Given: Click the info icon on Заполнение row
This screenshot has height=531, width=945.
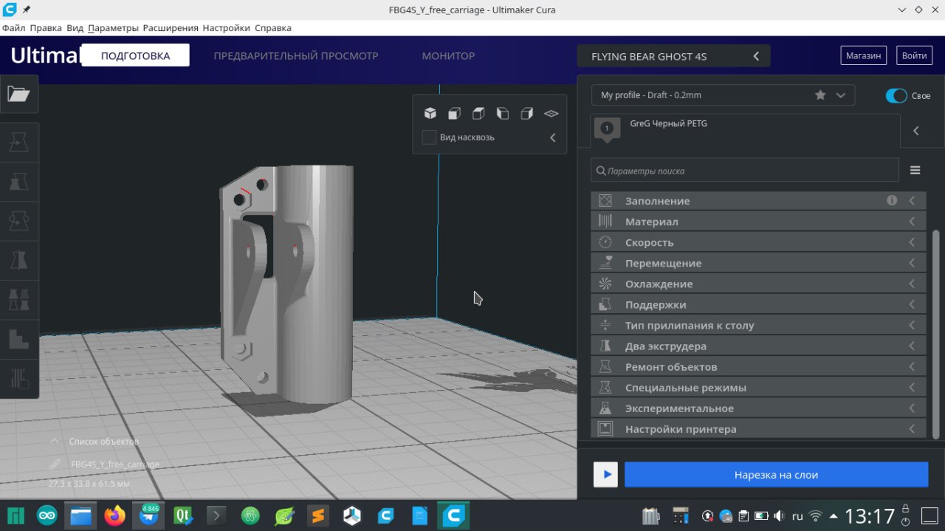Looking at the screenshot, I should 892,200.
